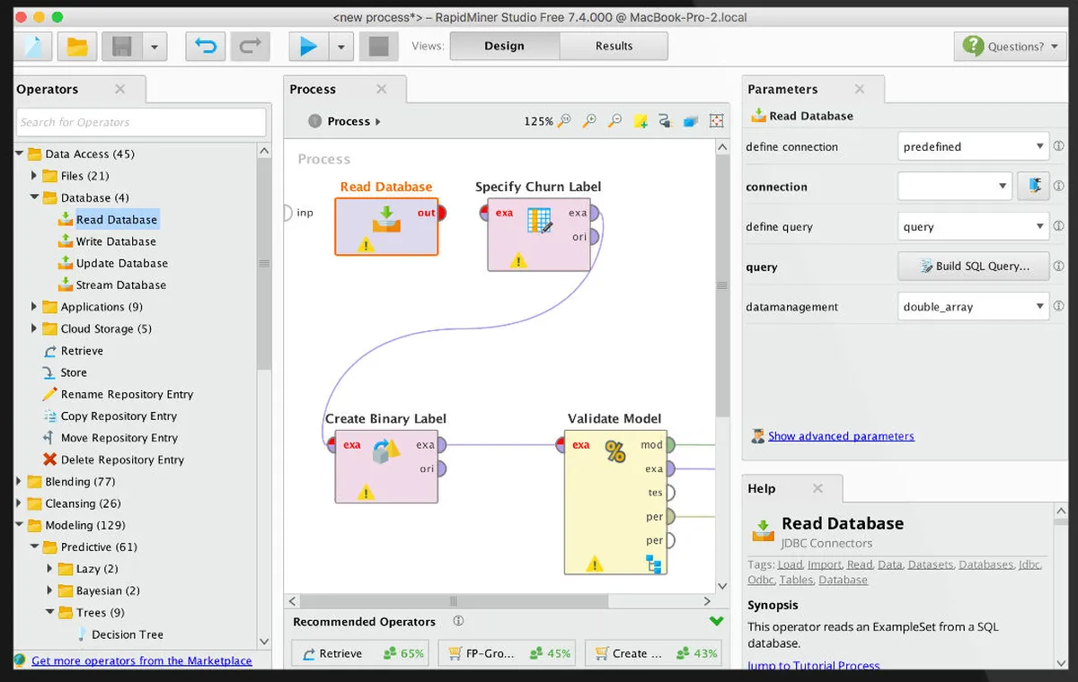
Task: Collapse the Data Access folder
Action: click(19, 154)
